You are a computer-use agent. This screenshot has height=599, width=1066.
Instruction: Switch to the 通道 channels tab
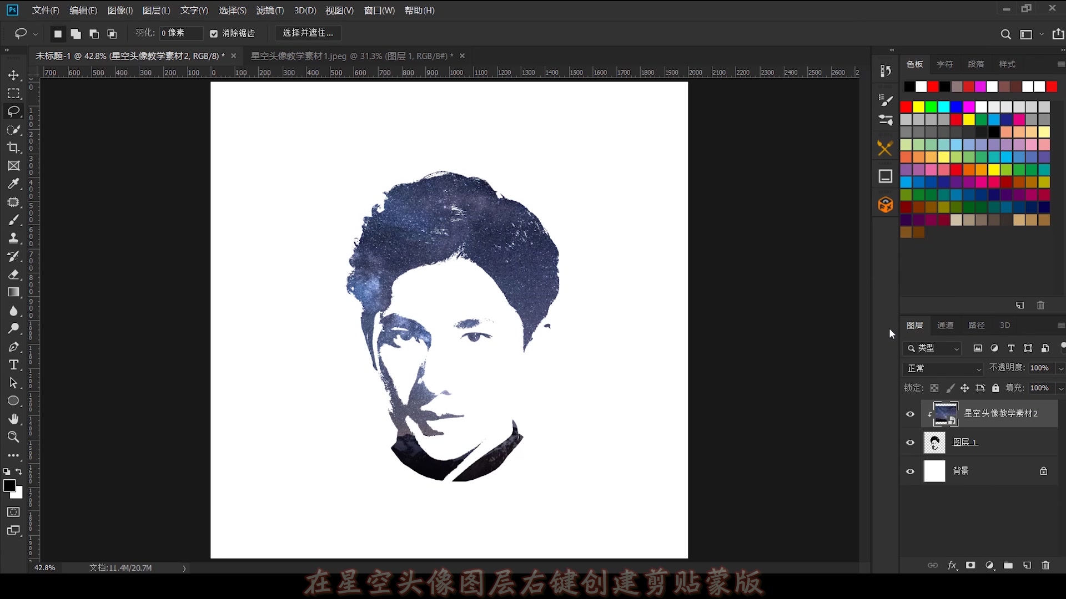[945, 326]
